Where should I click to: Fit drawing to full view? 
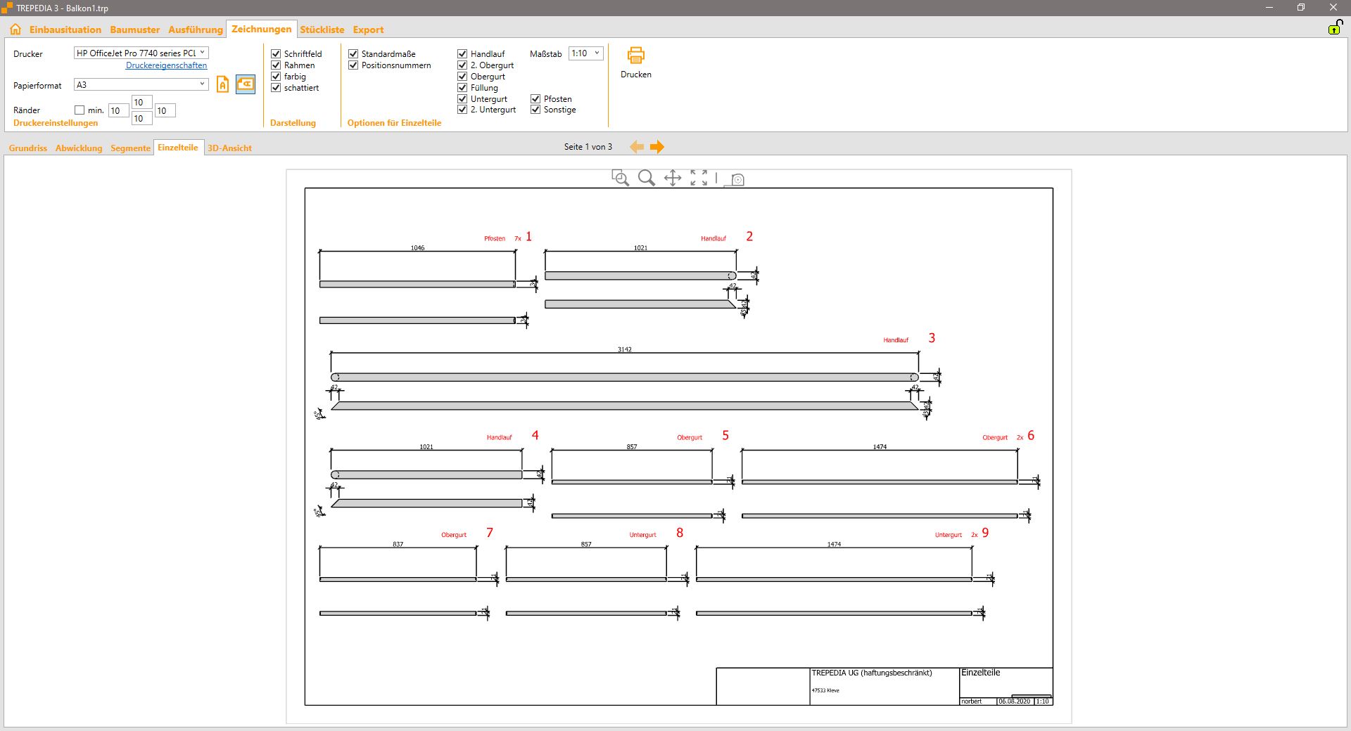click(x=699, y=178)
